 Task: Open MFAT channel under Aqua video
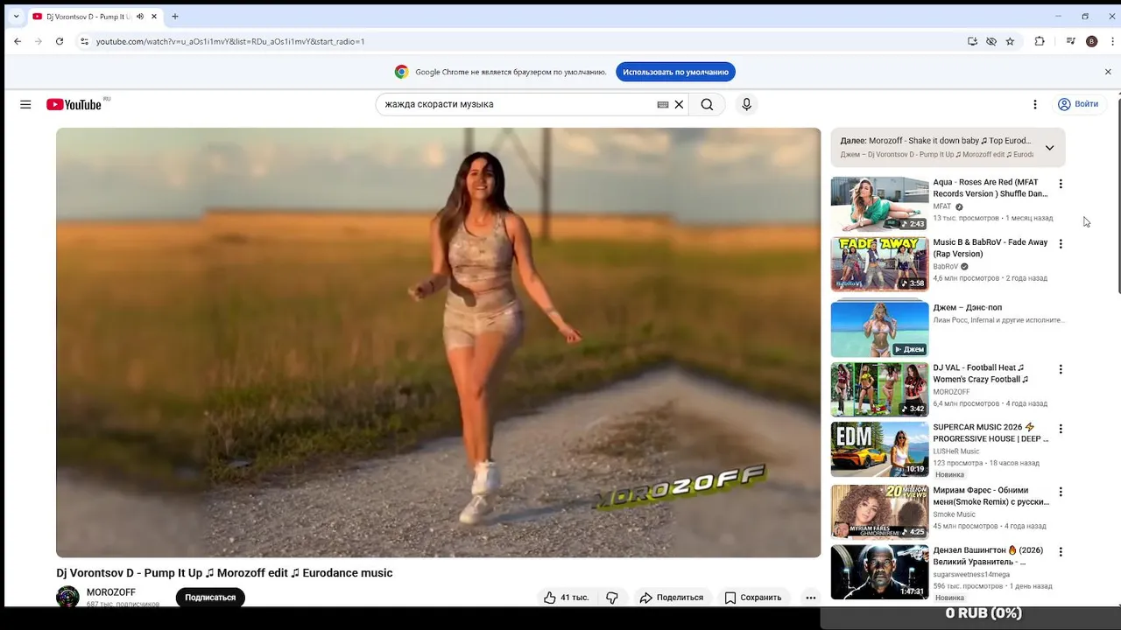tap(941, 206)
